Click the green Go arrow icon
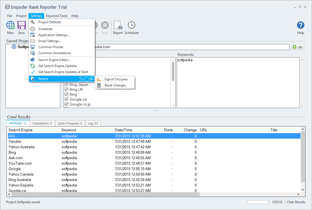The image size is (312, 210). coord(294,47)
